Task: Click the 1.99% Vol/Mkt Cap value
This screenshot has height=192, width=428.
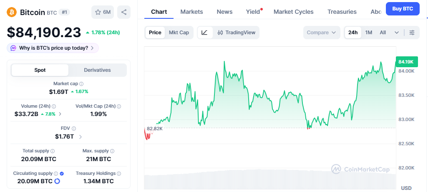Action: point(98,114)
